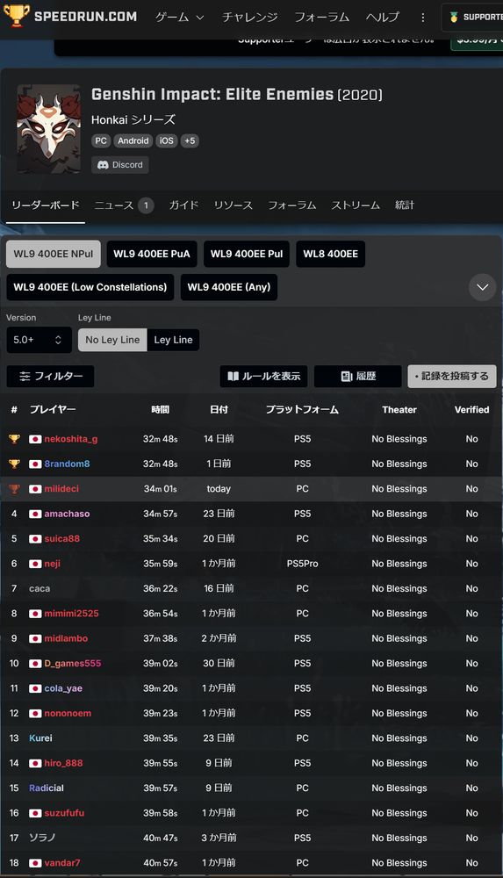Viewport: 503px width, 878px height.
Task: Click ルールを表示 button
Action: tap(264, 377)
